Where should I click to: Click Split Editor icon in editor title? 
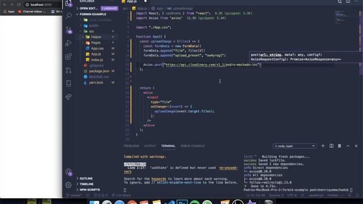point(348,2)
